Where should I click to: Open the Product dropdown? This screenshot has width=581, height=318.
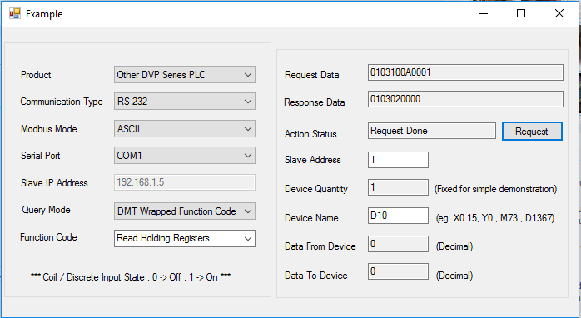point(185,74)
